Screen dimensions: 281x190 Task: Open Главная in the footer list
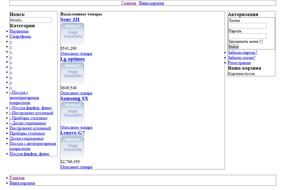pyautogui.click(x=17, y=178)
